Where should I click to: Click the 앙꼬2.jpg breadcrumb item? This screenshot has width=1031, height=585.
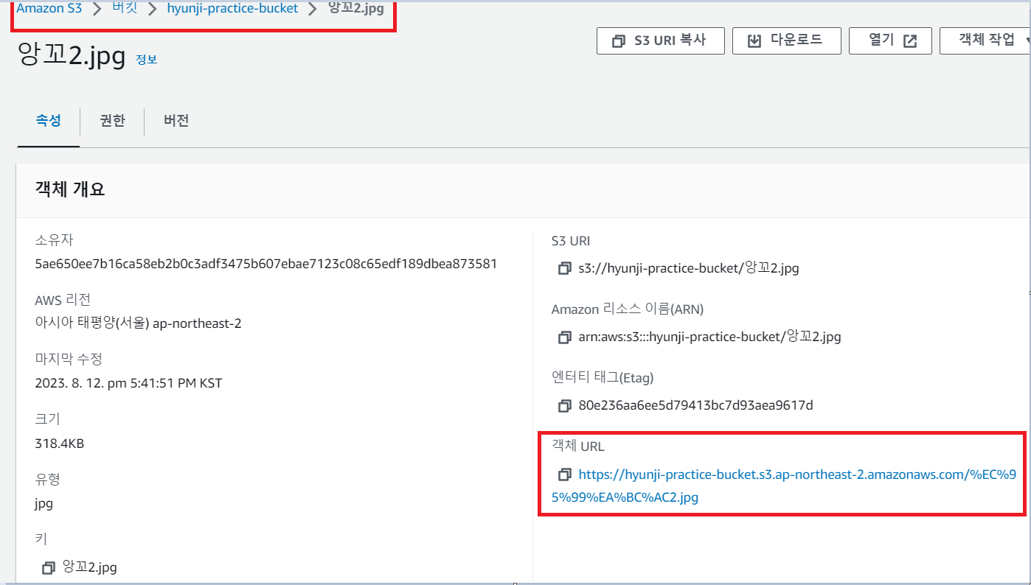coord(356,10)
